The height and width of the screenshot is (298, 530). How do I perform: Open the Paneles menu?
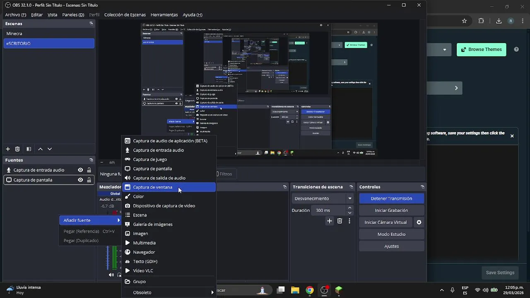tap(73, 14)
